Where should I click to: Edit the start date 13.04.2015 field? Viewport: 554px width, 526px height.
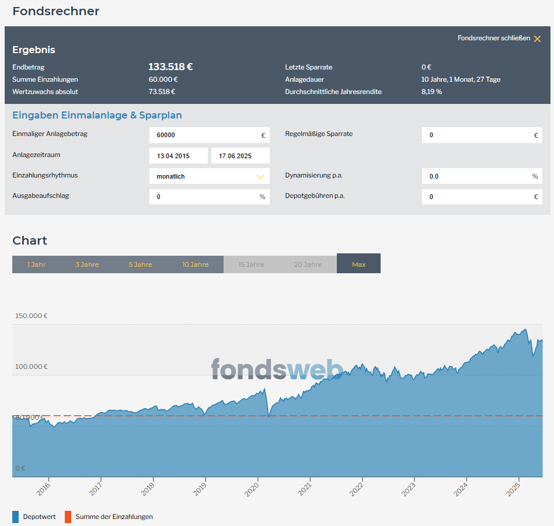[x=178, y=156]
